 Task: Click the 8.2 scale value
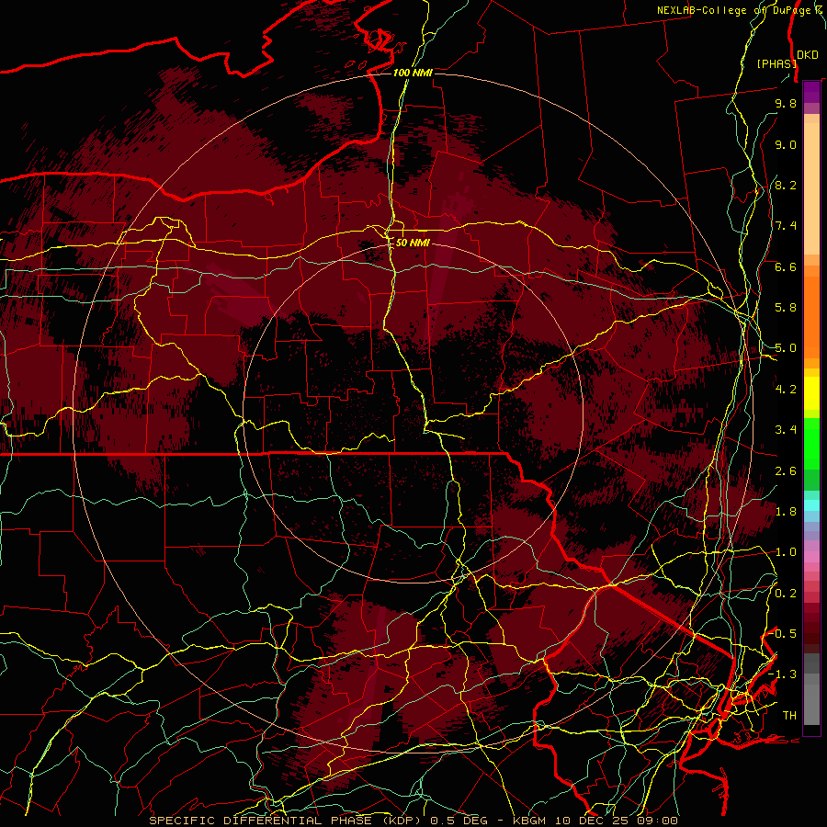(x=786, y=185)
